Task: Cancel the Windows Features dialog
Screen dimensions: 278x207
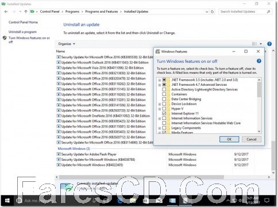Action: tap(252, 139)
